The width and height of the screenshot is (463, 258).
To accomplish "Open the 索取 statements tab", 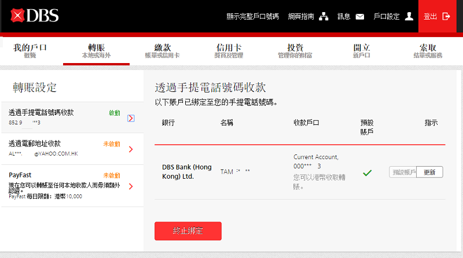I will tap(428, 51).
